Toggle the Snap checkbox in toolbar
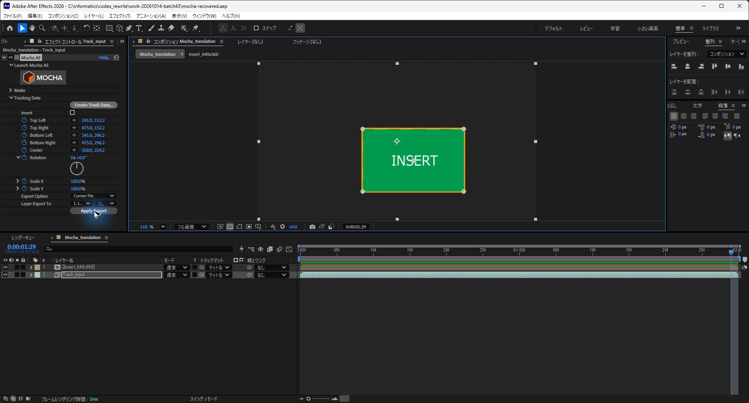This screenshot has width=749, height=403. pos(256,28)
